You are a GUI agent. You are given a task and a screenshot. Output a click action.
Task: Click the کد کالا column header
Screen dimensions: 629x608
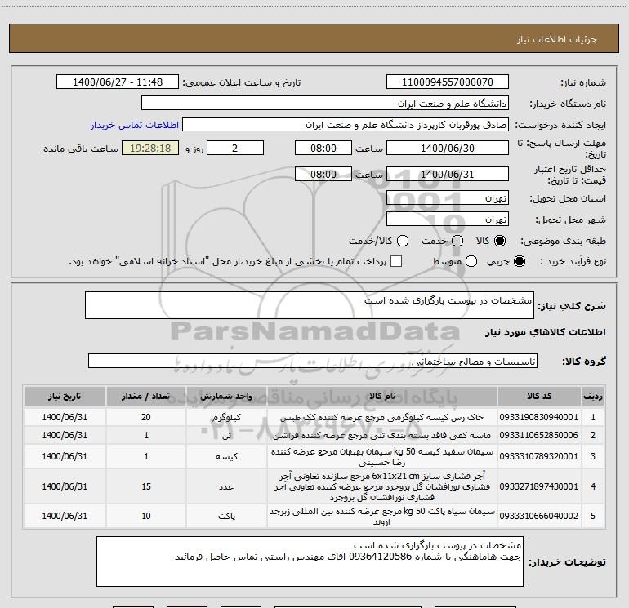click(539, 396)
